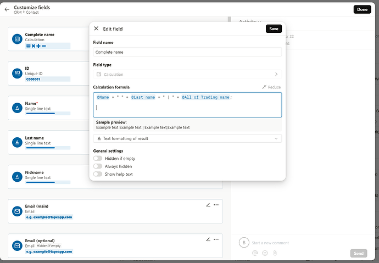Click the Email (optional) envelope icon
379x263 pixels.
(x=17, y=245)
